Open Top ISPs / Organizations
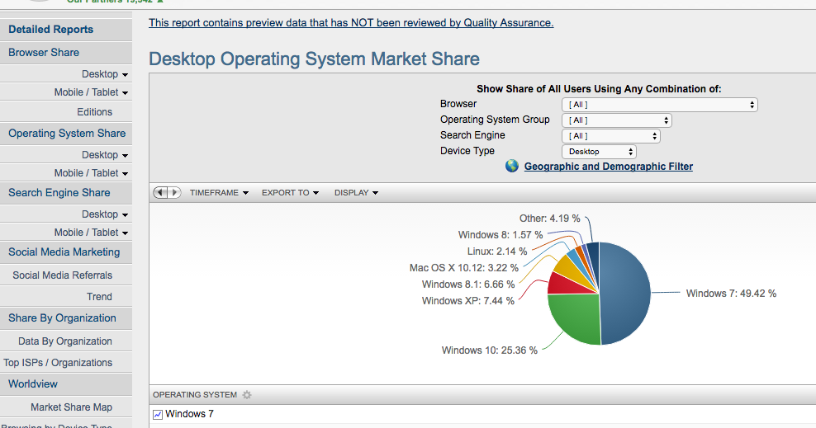The width and height of the screenshot is (816, 428). click(58, 363)
